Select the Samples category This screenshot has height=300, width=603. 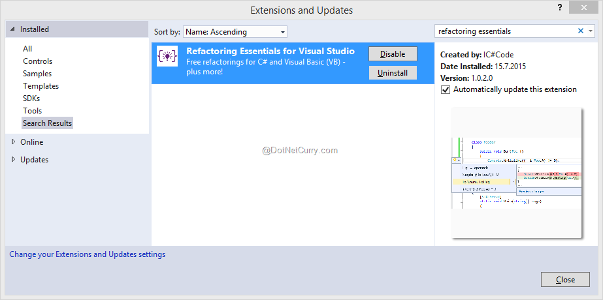(x=37, y=73)
